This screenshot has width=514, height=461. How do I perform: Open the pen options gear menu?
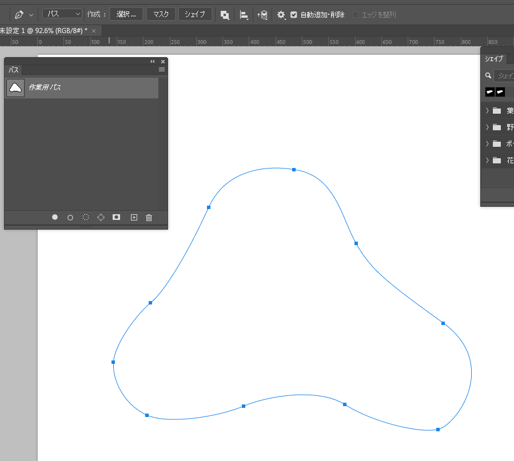281,15
